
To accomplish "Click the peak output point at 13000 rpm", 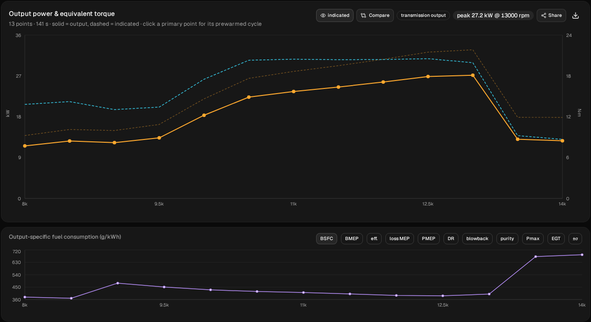I will [473, 75].
